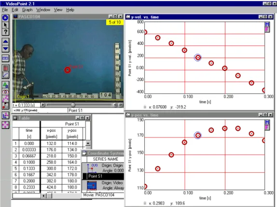Select y-pos cell 164.0 in row 4
This screenshot has height=207, width=277.
[x=72, y=162]
